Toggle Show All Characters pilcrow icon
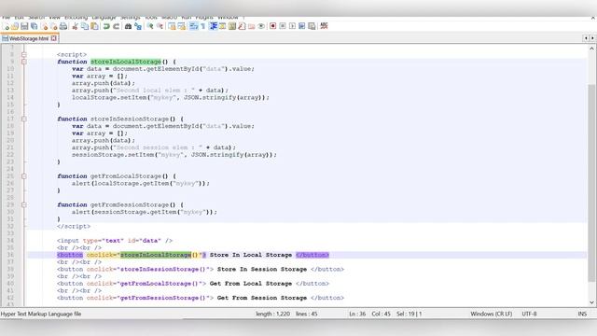This screenshot has width=597, height=336. click(x=203, y=26)
